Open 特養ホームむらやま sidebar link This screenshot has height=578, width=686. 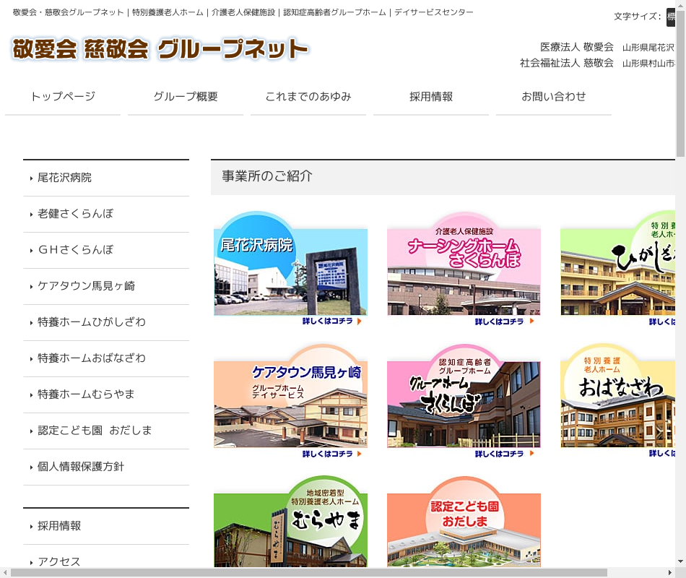pyautogui.click(x=86, y=394)
